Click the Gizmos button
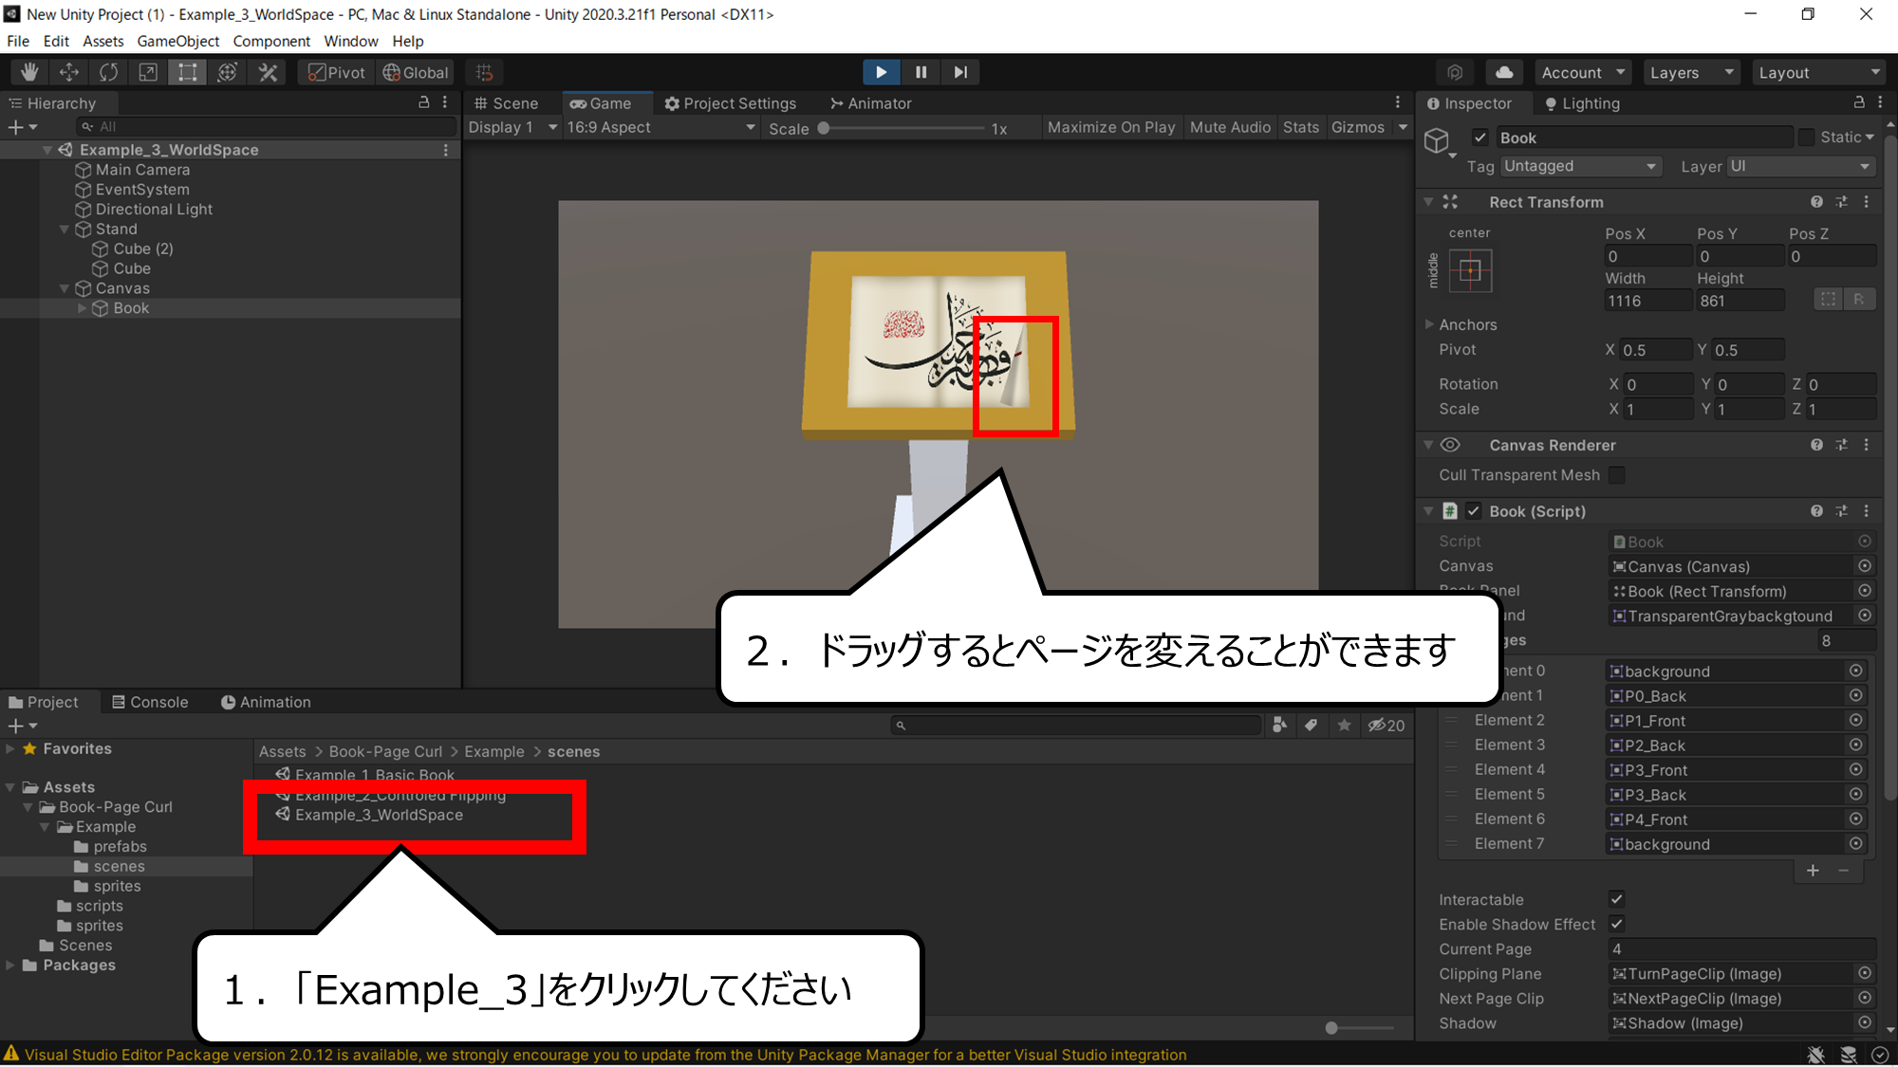The width and height of the screenshot is (1898, 1067). tap(1358, 127)
